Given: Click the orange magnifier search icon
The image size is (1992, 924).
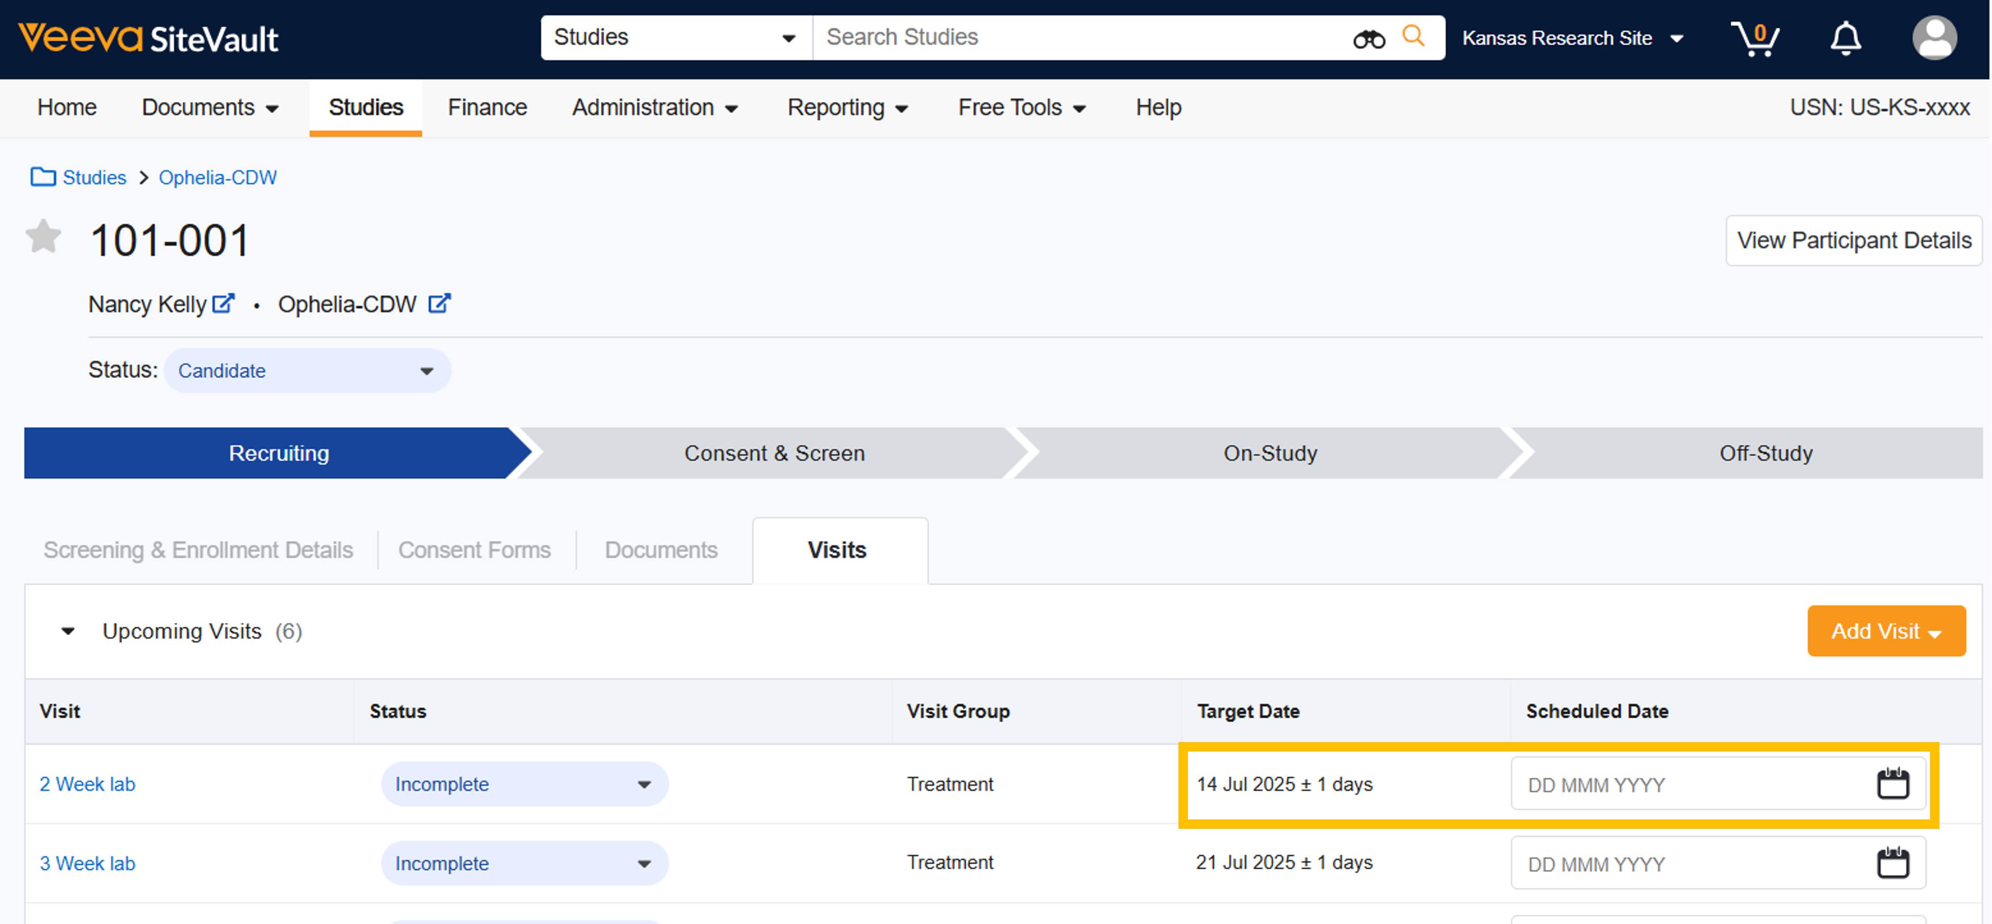Looking at the screenshot, I should pos(1413,36).
